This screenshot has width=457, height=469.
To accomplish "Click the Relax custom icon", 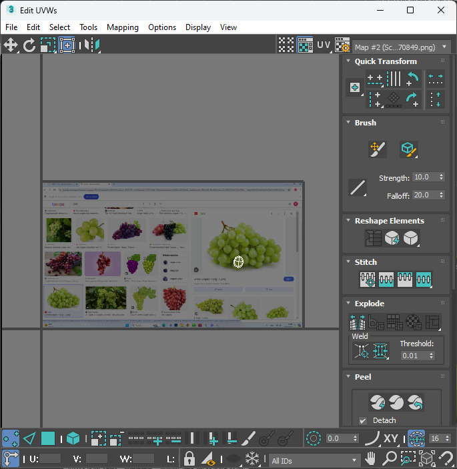I will tap(411, 238).
